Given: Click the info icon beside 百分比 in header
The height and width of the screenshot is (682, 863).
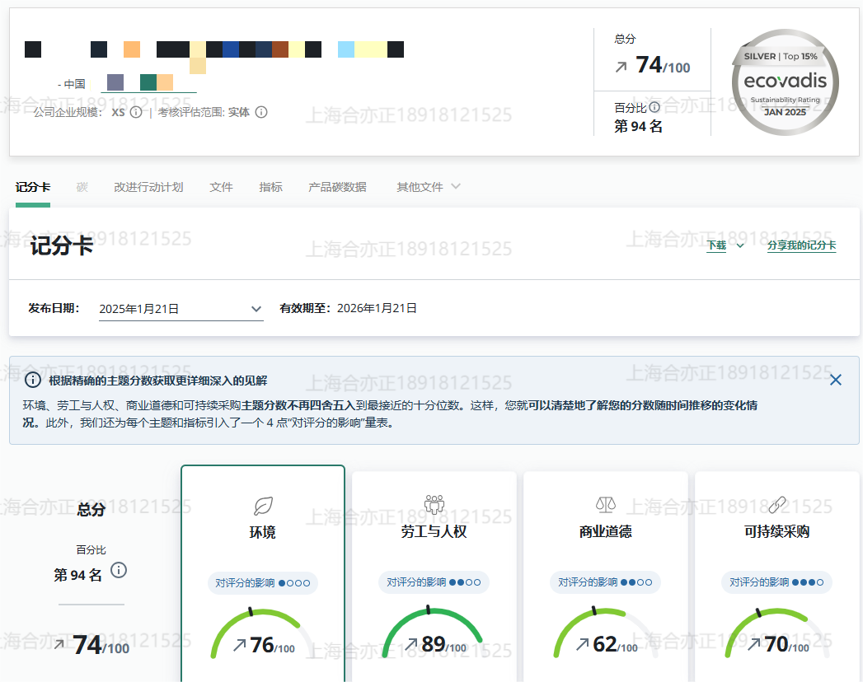Looking at the screenshot, I should tap(654, 107).
